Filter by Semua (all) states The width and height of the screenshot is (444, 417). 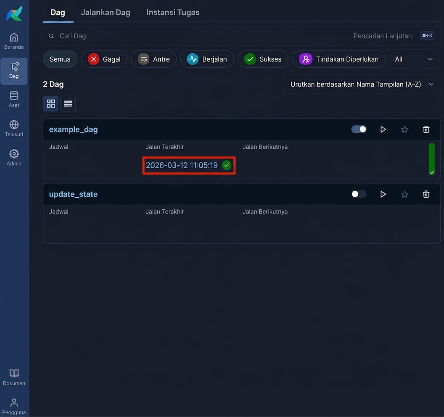click(x=60, y=59)
